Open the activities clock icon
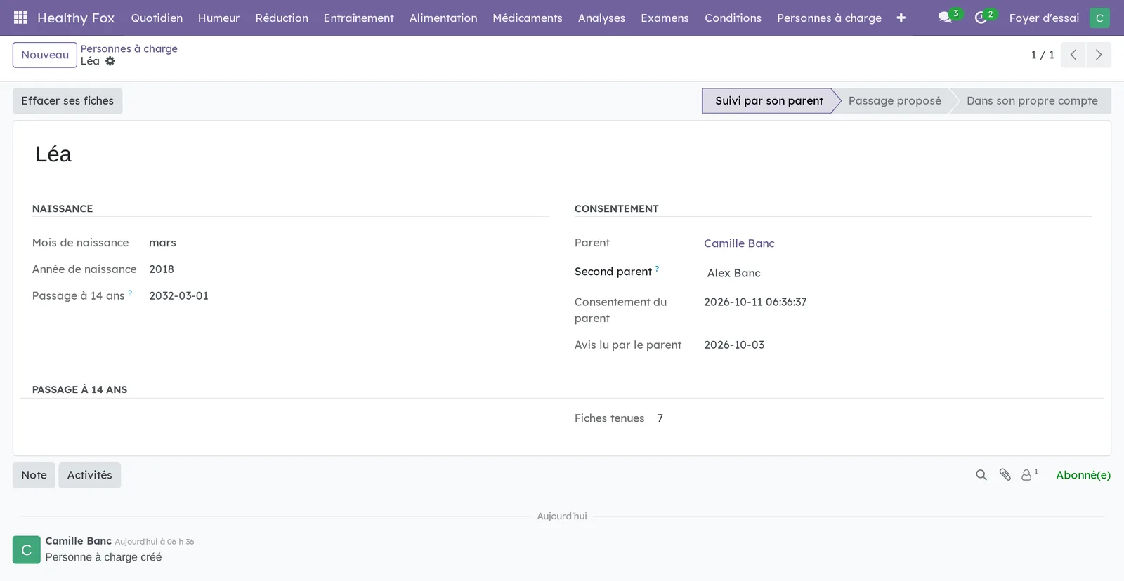 pyautogui.click(x=981, y=18)
